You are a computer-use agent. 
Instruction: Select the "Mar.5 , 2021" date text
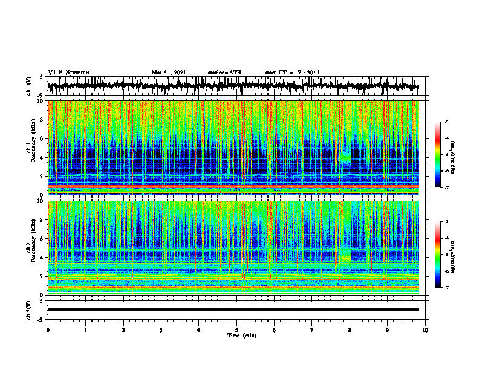tap(169, 73)
